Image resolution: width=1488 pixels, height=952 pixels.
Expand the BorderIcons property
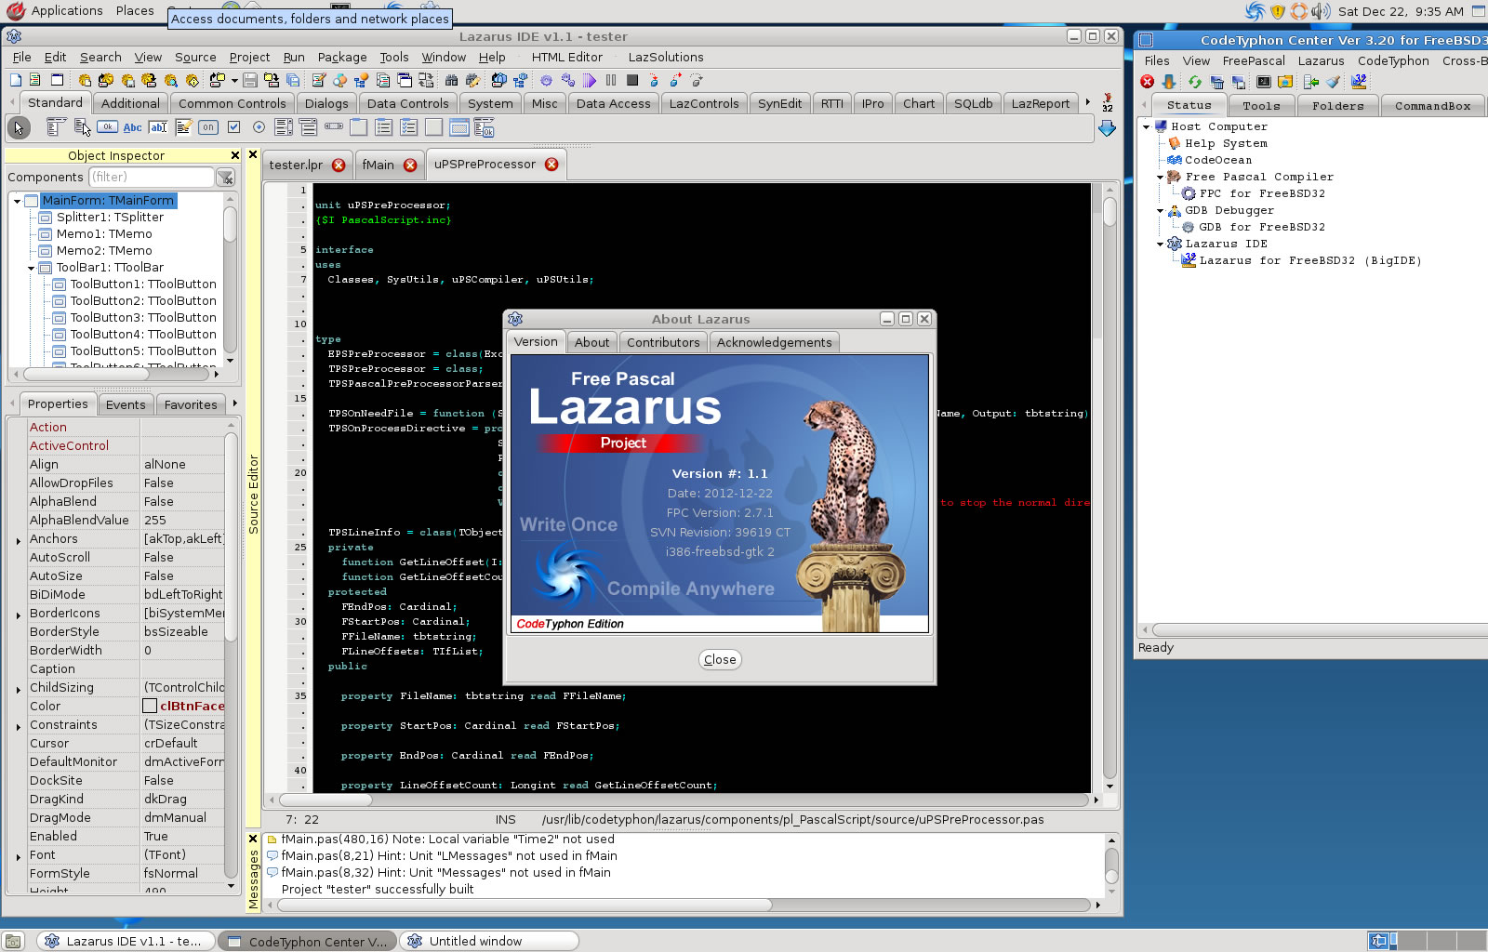coord(19,615)
